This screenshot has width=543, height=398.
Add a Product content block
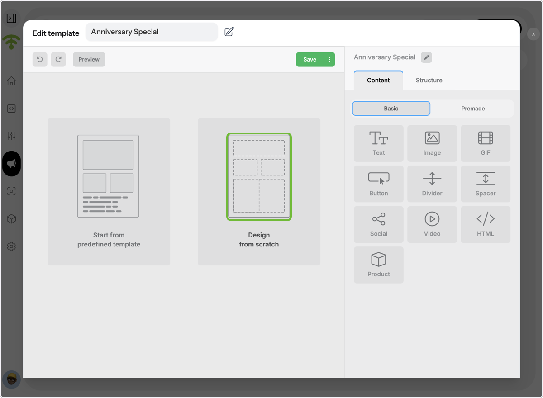(x=379, y=265)
